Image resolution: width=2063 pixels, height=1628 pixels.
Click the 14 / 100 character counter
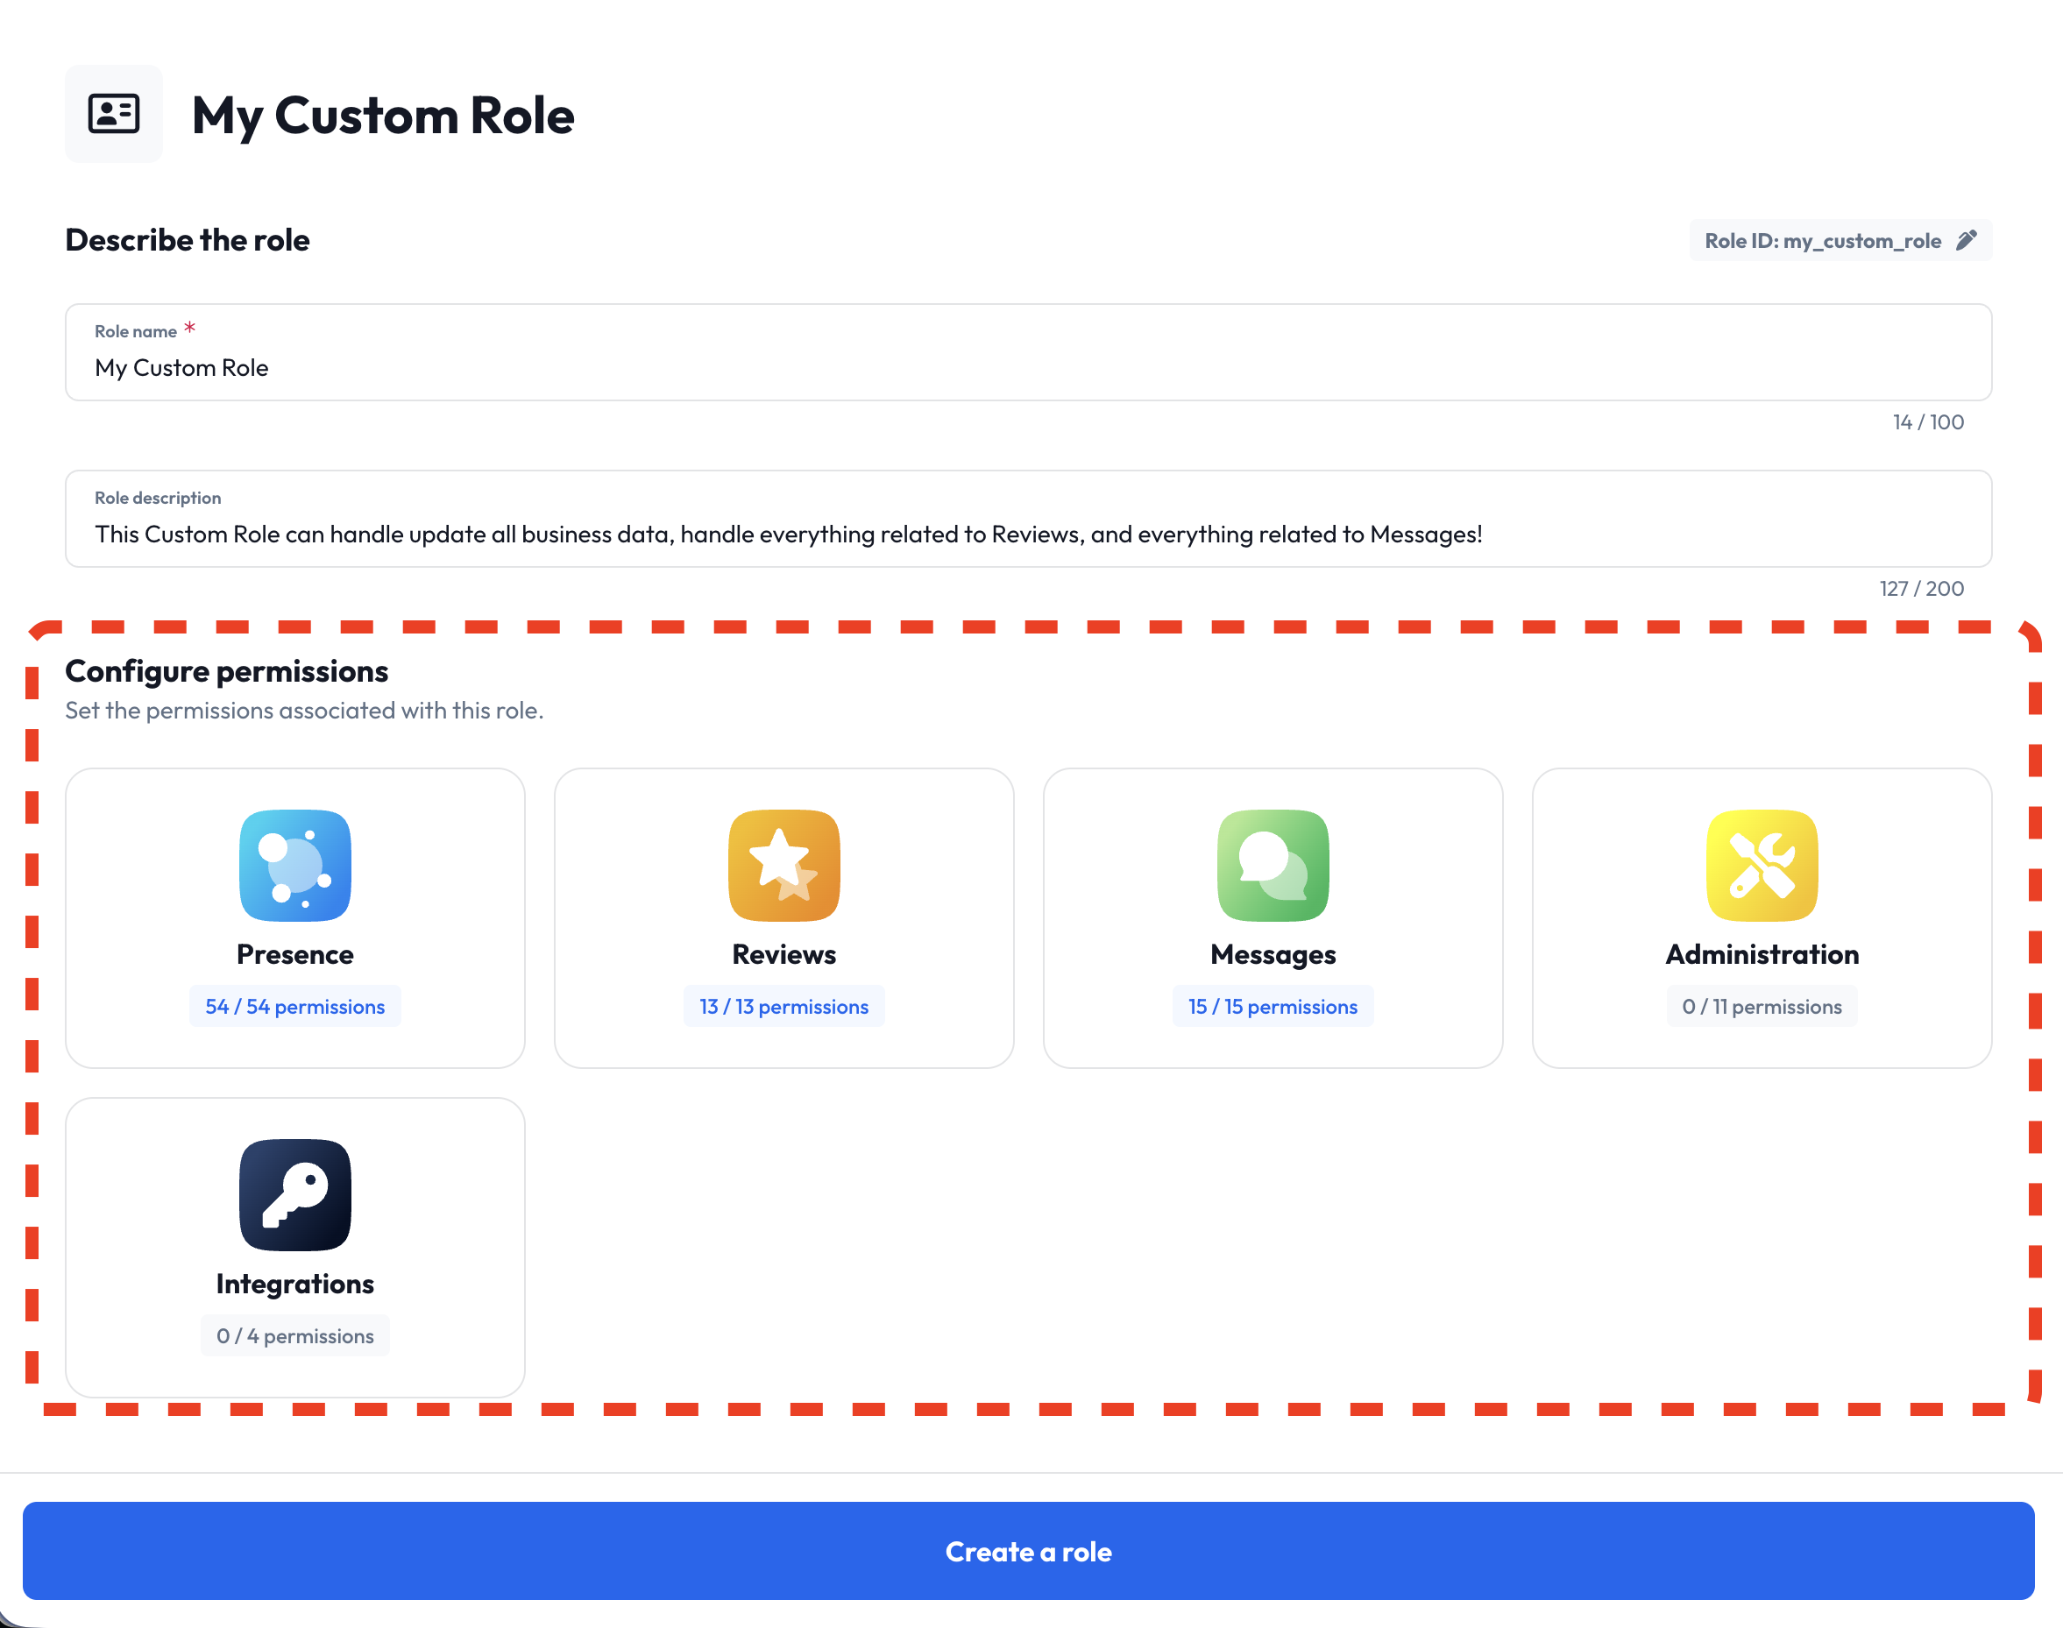[x=1926, y=421]
